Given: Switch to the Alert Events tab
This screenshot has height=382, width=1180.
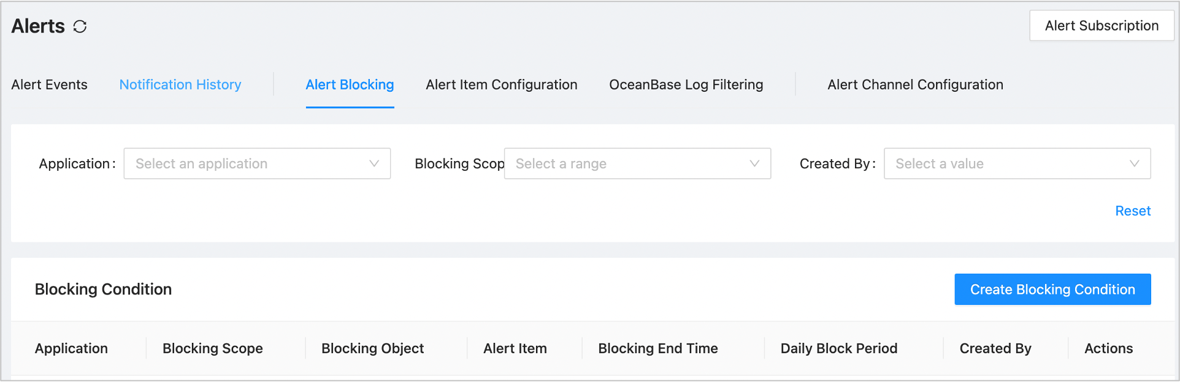Looking at the screenshot, I should click(x=50, y=84).
